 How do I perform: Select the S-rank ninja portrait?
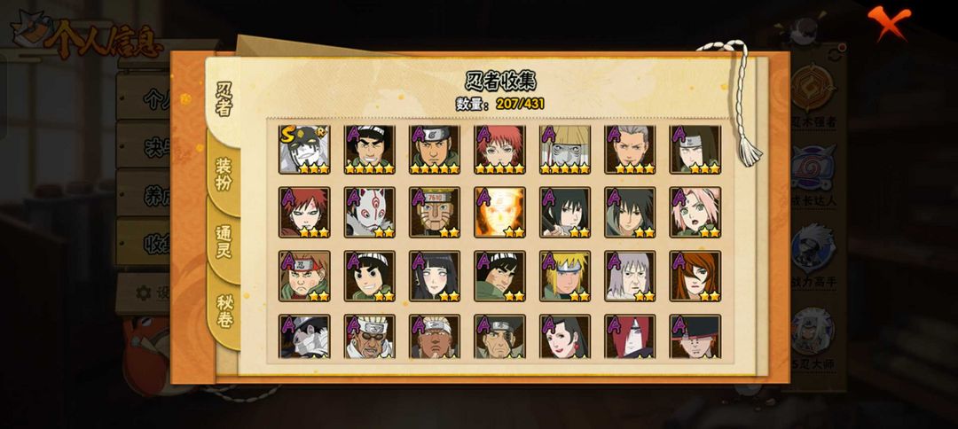click(x=304, y=150)
